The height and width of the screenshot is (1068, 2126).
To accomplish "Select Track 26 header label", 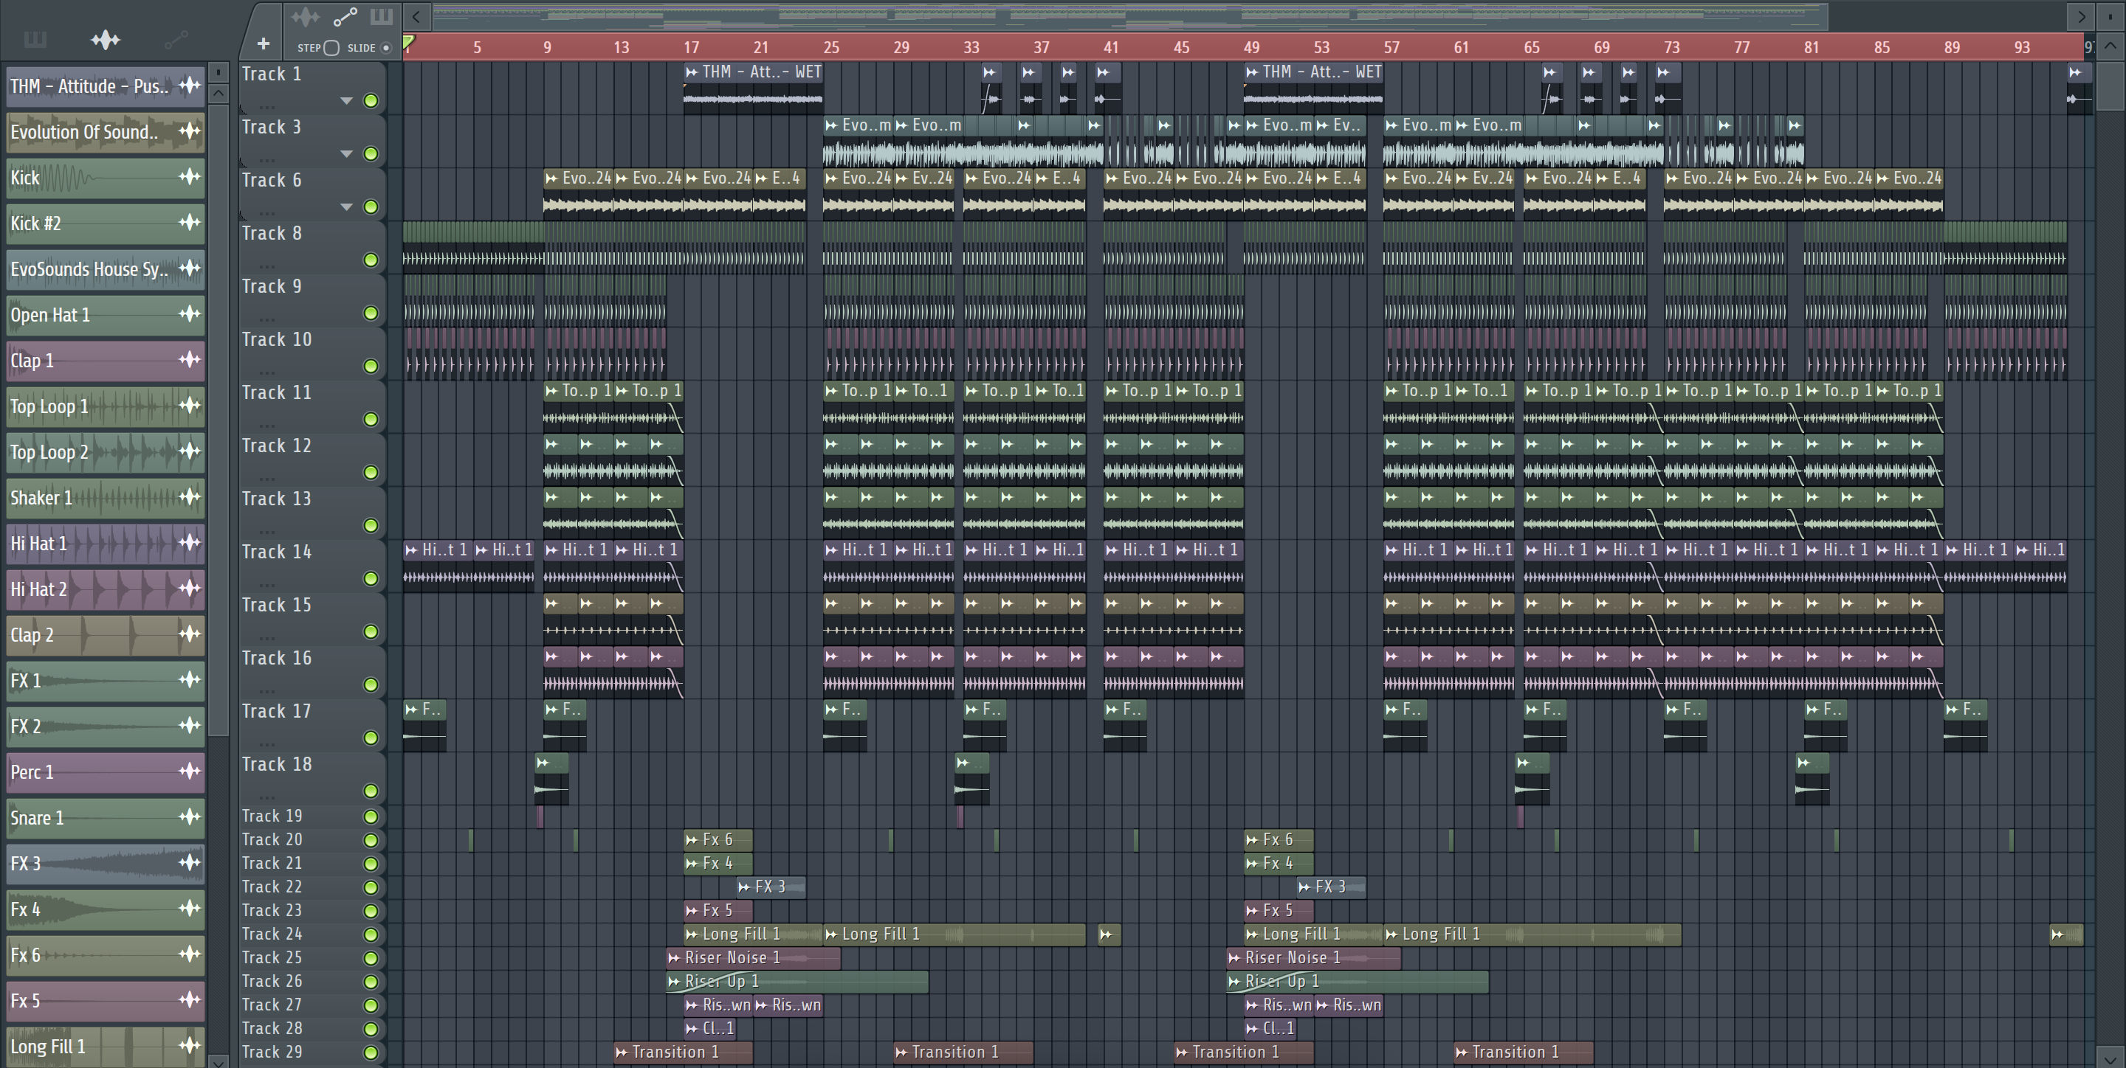I will click(272, 982).
